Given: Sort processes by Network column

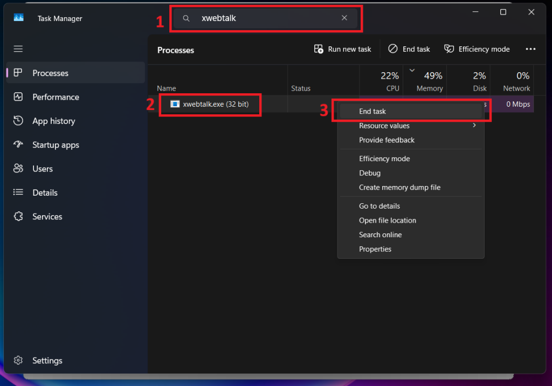Looking at the screenshot, I should tap(512, 81).
